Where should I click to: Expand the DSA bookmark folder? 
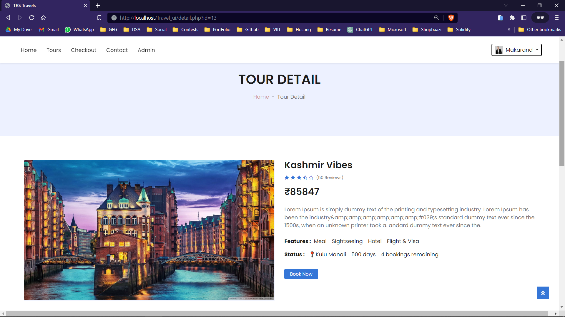132,30
